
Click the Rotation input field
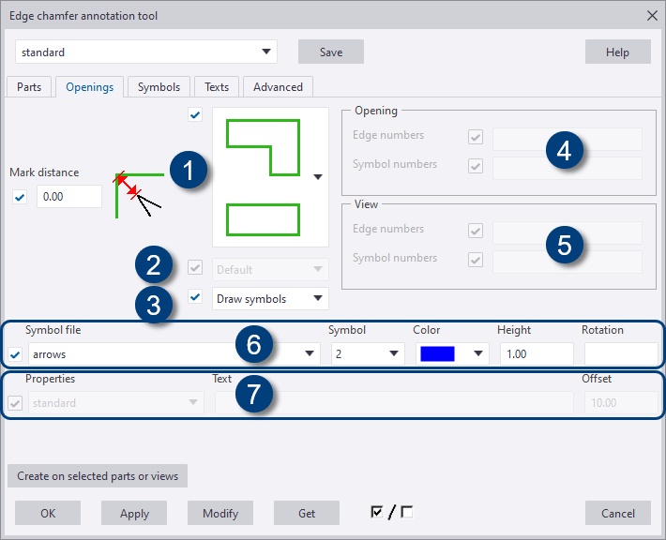click(x=621, y=353)
